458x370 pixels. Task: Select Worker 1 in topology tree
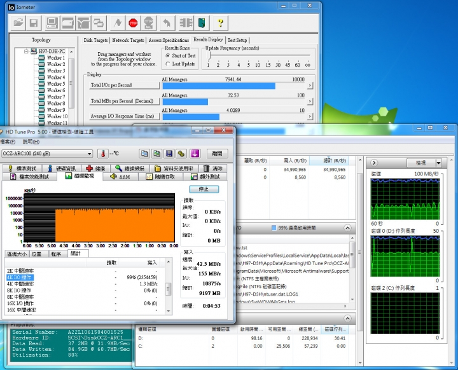[56, 58]
